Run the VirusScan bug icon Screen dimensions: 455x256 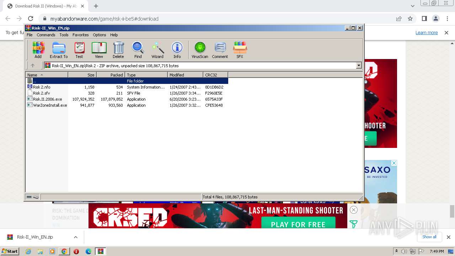(x=200, y=50)
